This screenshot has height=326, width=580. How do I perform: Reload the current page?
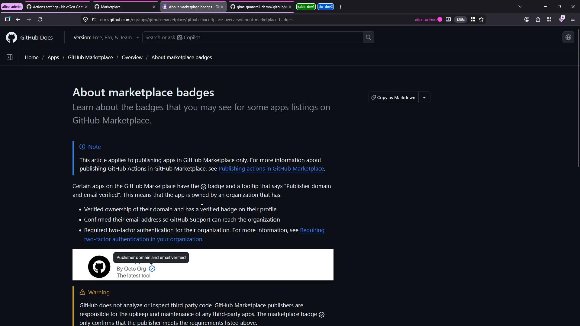tap(40, 19)
